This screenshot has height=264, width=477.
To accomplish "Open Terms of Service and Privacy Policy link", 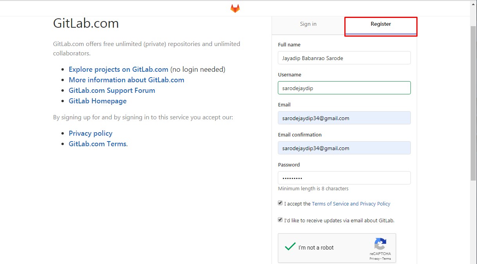I will coord(351,204).
